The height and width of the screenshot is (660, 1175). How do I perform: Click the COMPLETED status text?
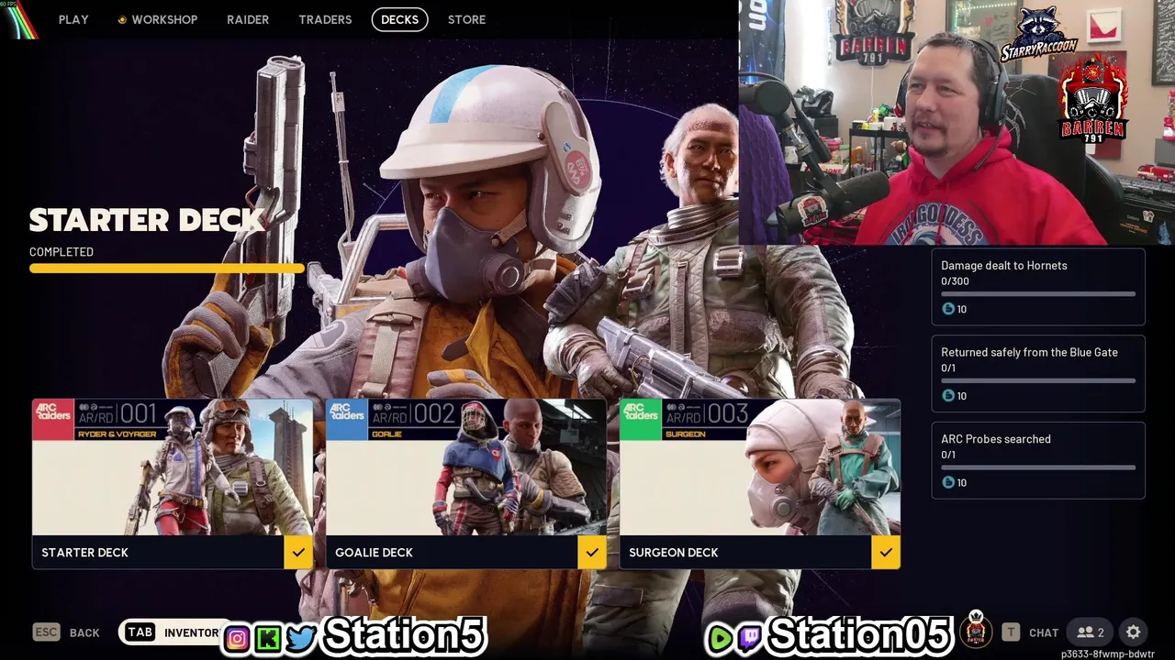62,252
